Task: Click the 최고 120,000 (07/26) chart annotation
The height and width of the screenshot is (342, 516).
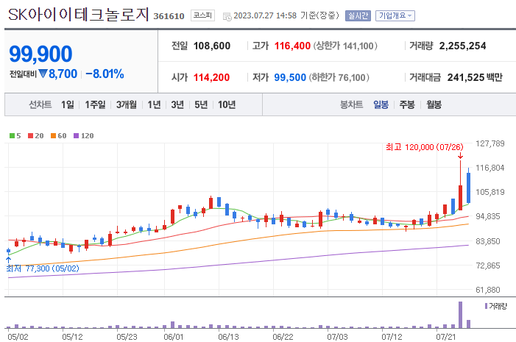Action: click(x=425, y=147)
